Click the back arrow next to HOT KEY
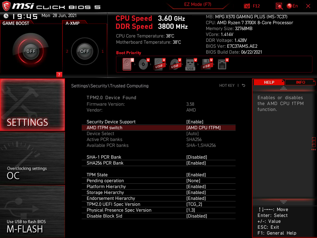This screenshot has width=317, height=238. point(243,86)
